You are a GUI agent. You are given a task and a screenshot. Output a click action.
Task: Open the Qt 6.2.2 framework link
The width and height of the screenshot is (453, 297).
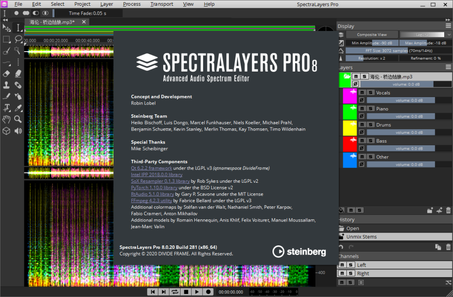(151, 168)
